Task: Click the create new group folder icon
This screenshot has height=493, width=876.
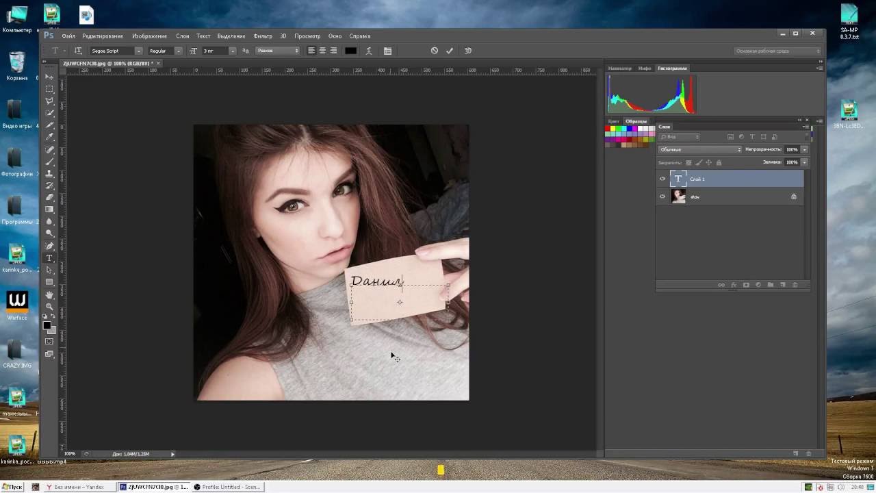Action: (771, 285)
